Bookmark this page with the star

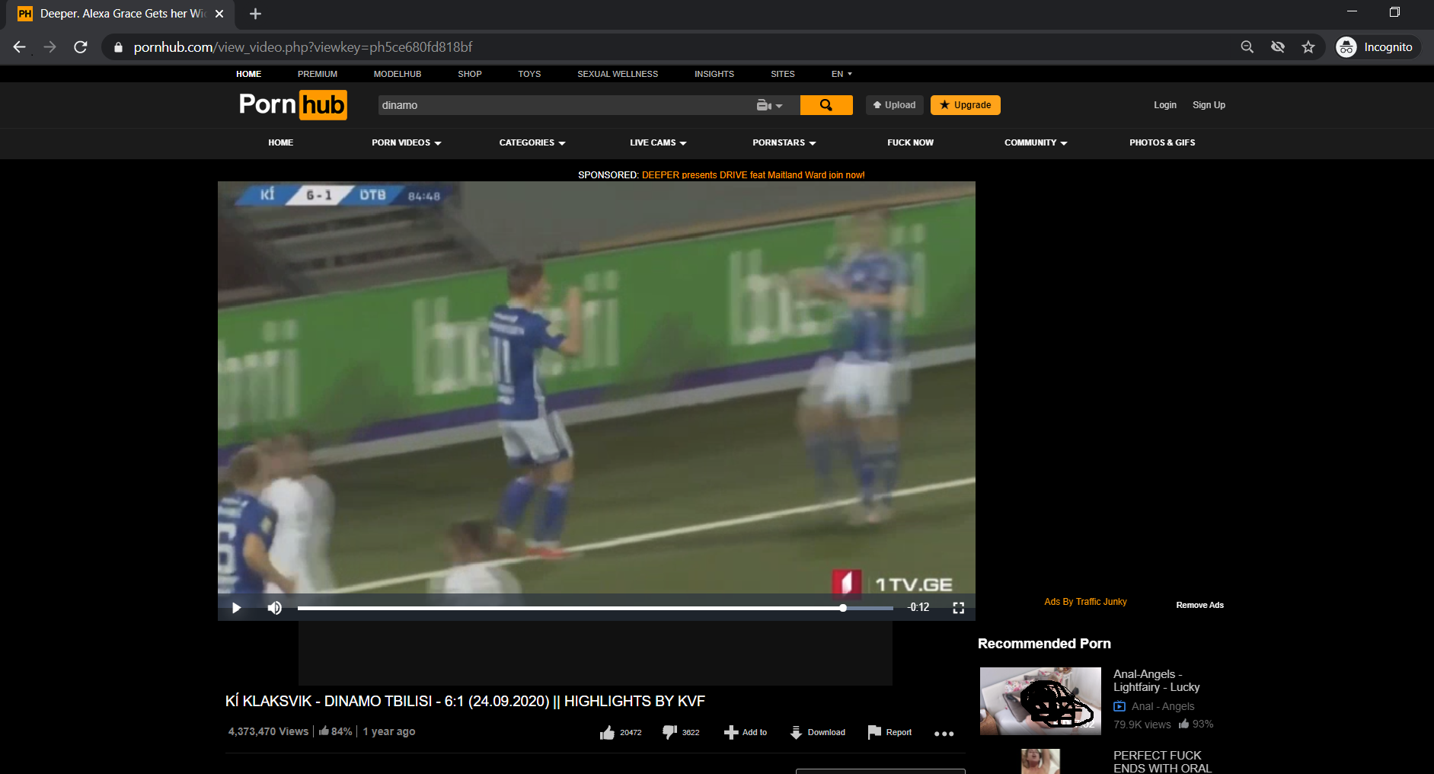click(x=1308, y=47)
